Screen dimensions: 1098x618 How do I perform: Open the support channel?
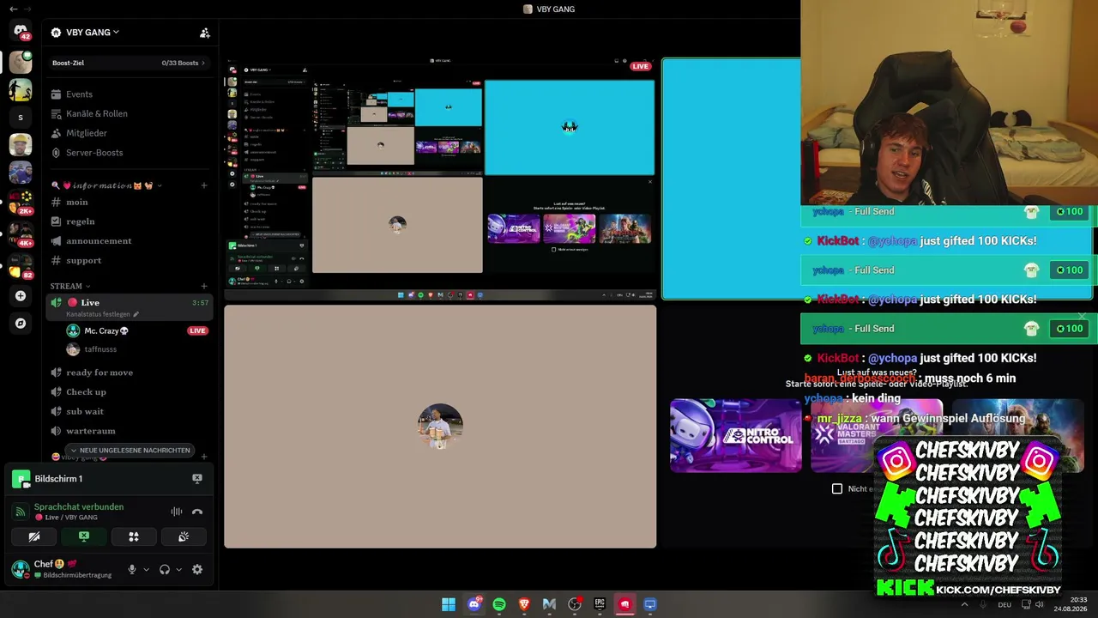pos(129,260)
